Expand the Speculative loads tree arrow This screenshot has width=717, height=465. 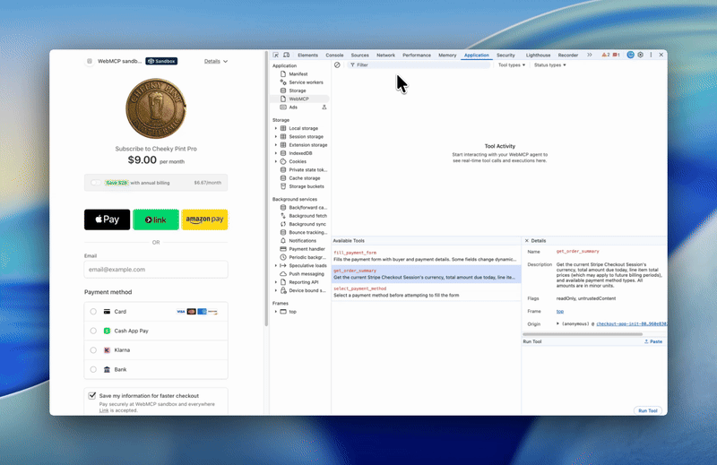pos(276,265)
